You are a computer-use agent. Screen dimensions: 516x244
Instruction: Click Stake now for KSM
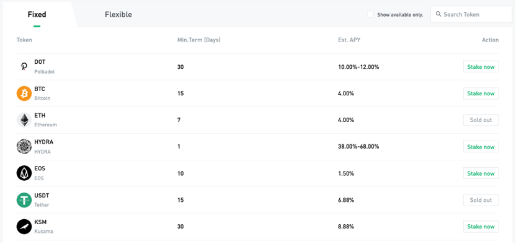click(x=481, y=227)
